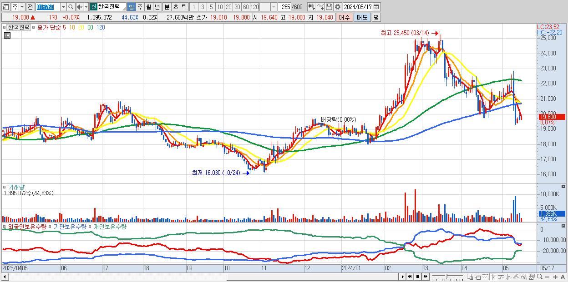
Task: Click the rewind double-arrow button
Action: 410,277
